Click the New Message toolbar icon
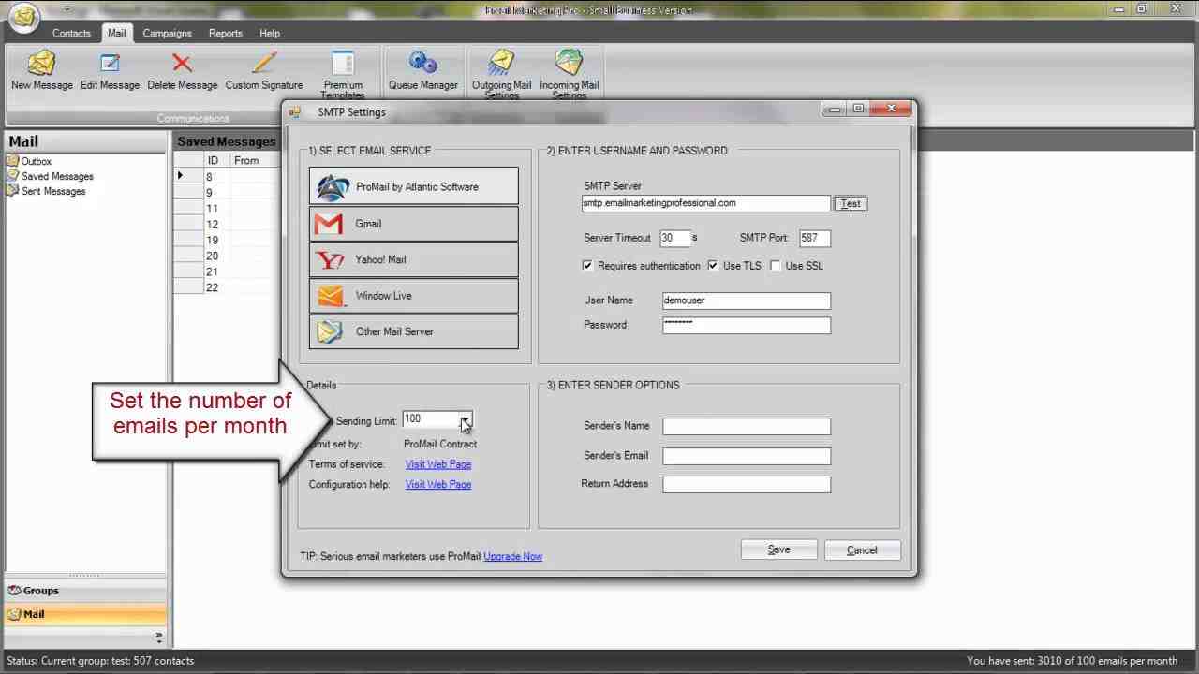1199x674 pixels. pyautogui.click(x=41, y=71)
